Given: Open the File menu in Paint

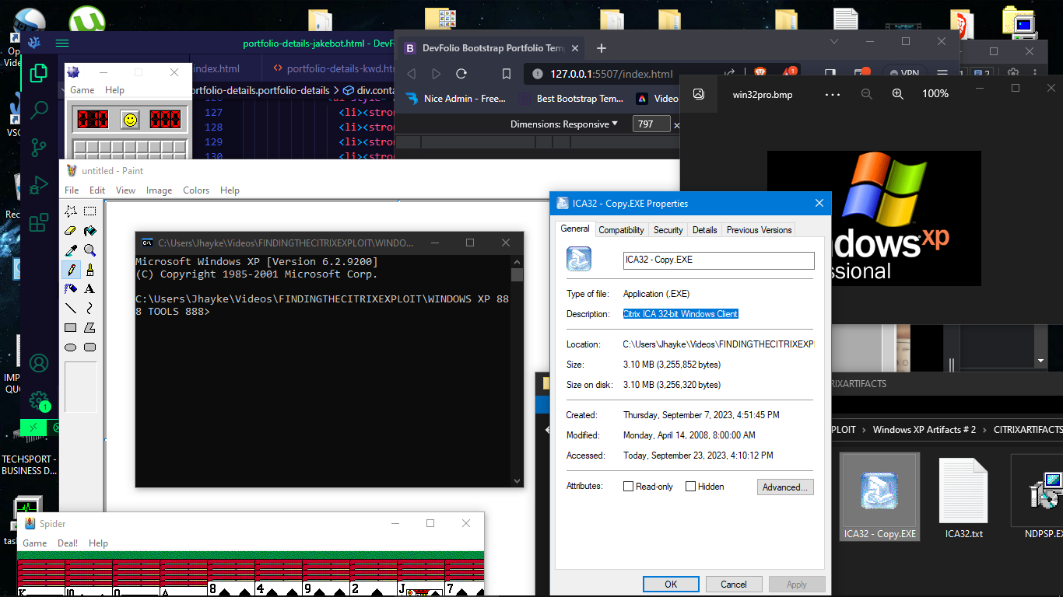Looking at the screenshot, I should [x=72, y=190].
